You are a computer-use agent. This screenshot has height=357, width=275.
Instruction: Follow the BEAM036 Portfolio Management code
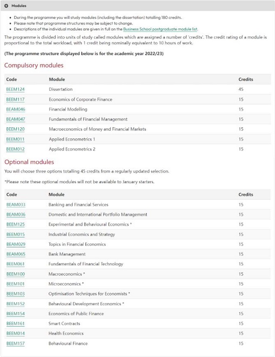pos(16,215)
